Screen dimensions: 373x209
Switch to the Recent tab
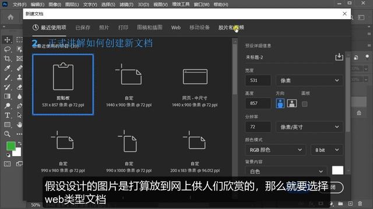(50, 27)
